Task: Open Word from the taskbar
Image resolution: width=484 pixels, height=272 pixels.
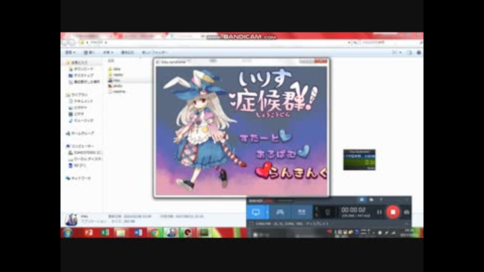Action: click(x=138, y=233)
